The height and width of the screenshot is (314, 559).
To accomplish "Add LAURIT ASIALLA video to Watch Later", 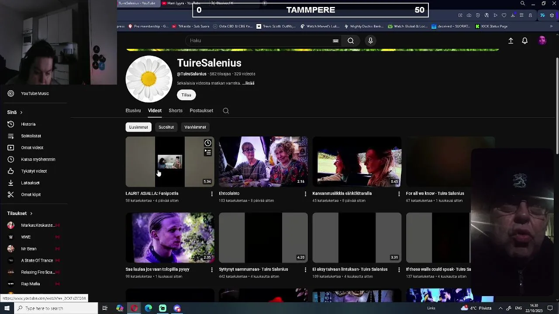I will pos(208,143).
